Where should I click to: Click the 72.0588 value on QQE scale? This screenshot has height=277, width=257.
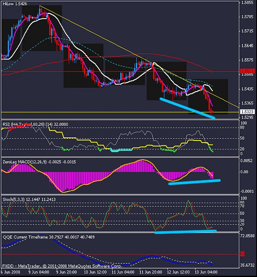[x=247, y=236]
